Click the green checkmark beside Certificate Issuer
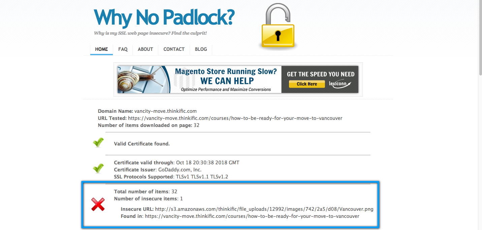Screen dimensions: 482x230 click(x=98, y=168)
